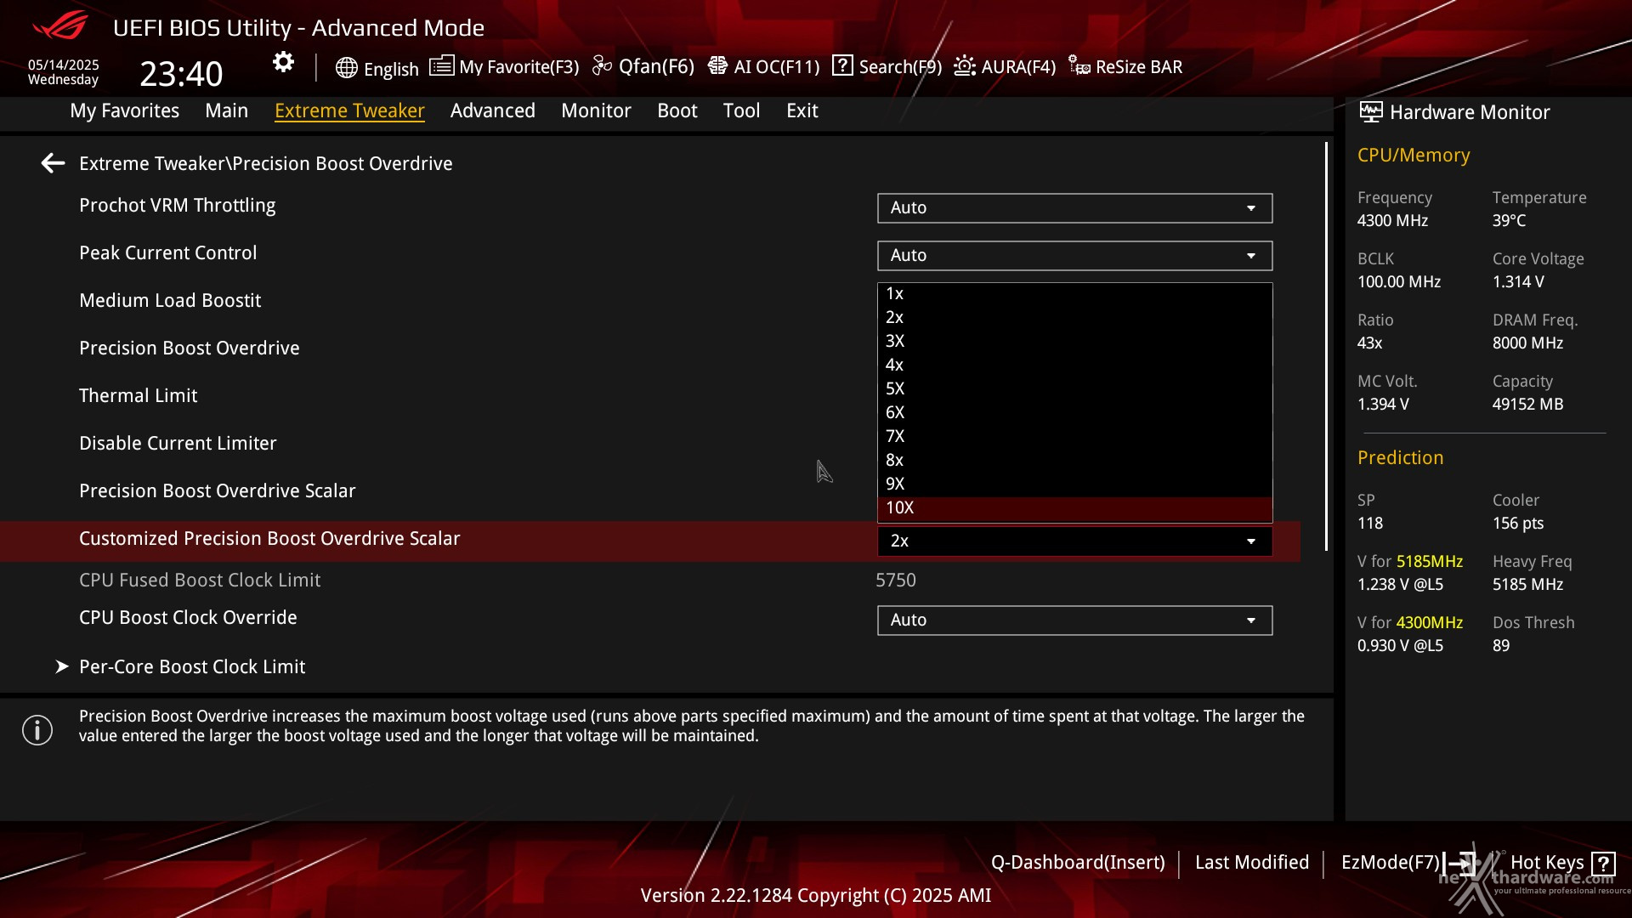Click the Hot Keys question mark icon
The width and height of the screenshot is (1632, 918).
click(x=1603, y=864)
